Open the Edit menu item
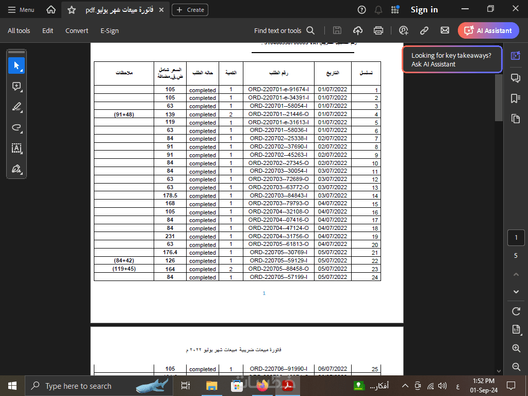 pos(47,30)
